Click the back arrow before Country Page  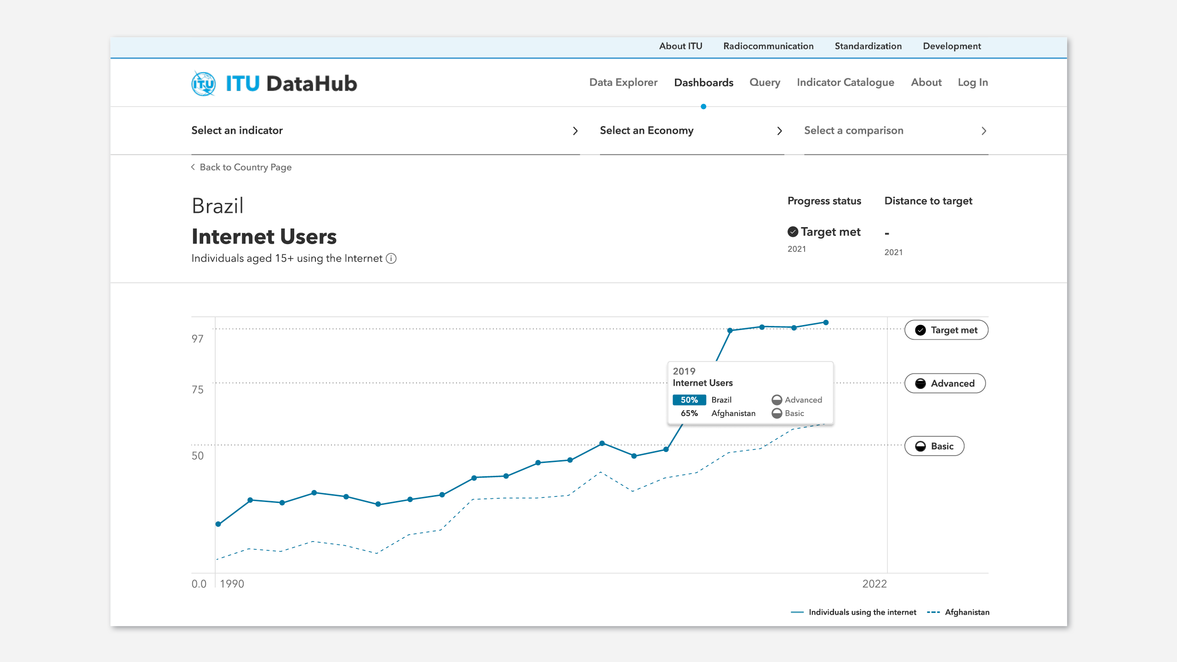193,167
